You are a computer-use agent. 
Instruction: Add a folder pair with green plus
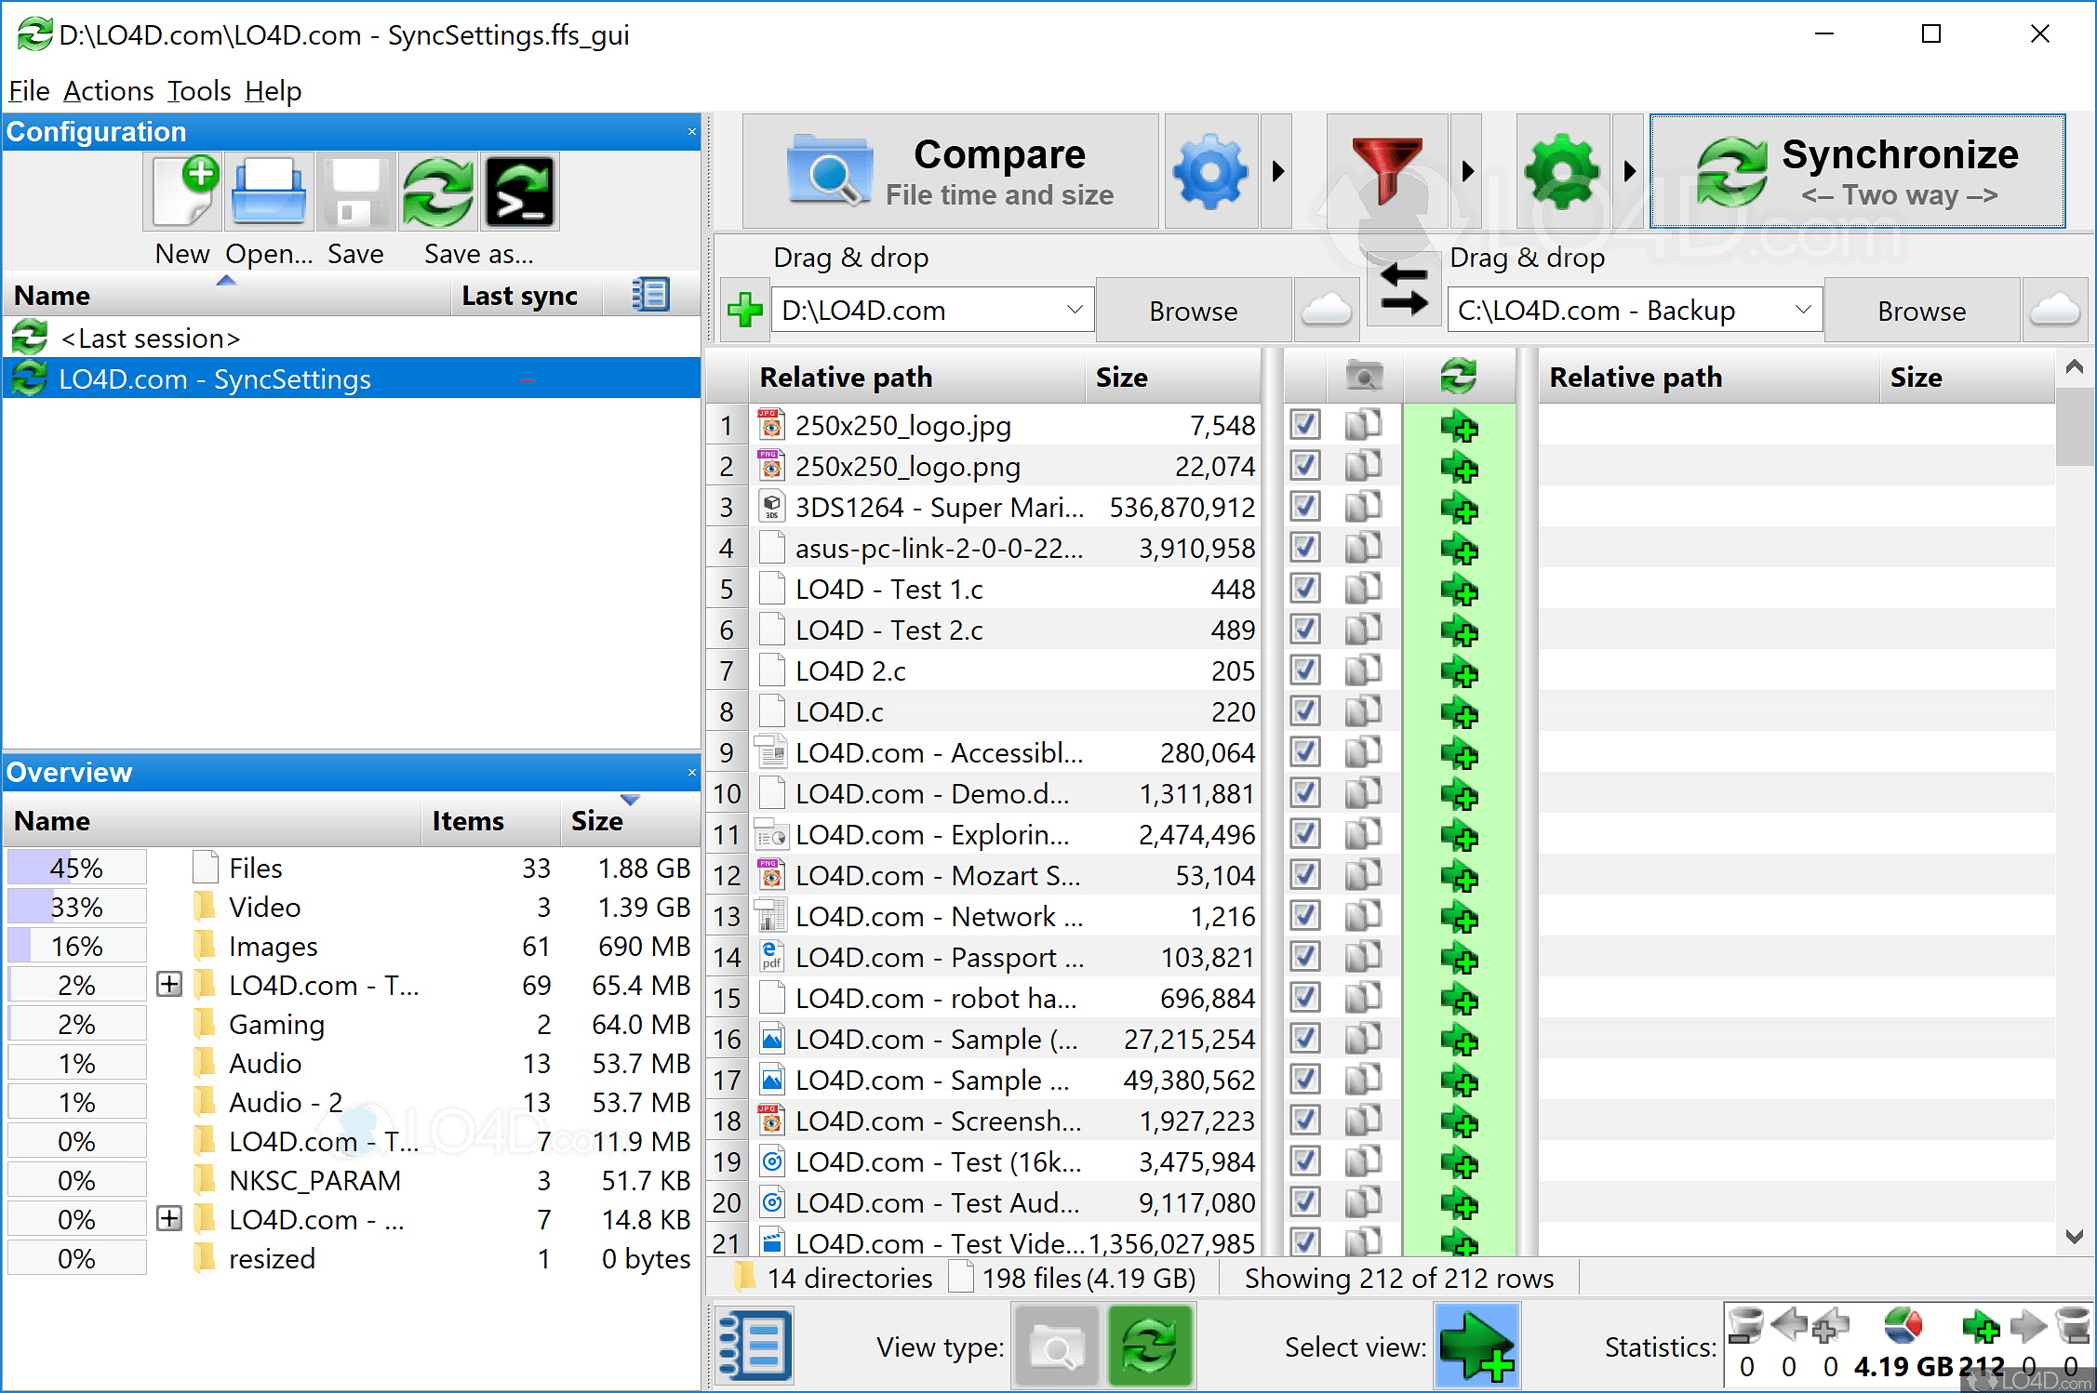pyautogui.click(x=744, y=310)
